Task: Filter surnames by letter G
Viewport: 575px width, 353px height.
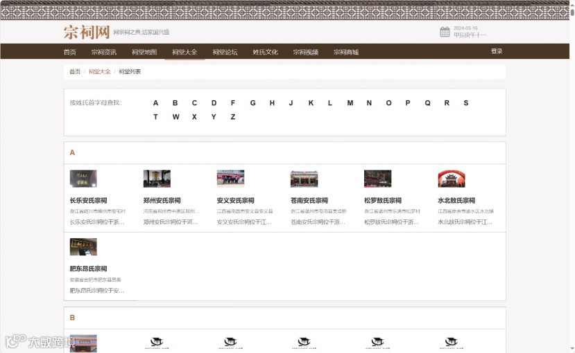Action: click(252, 103)
